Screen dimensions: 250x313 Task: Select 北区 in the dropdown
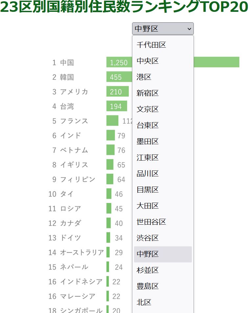point(163,302)
